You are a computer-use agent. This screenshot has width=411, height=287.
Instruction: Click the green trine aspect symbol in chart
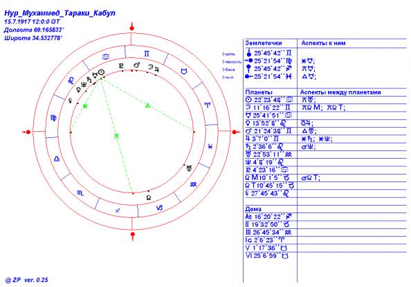(148, 106)
